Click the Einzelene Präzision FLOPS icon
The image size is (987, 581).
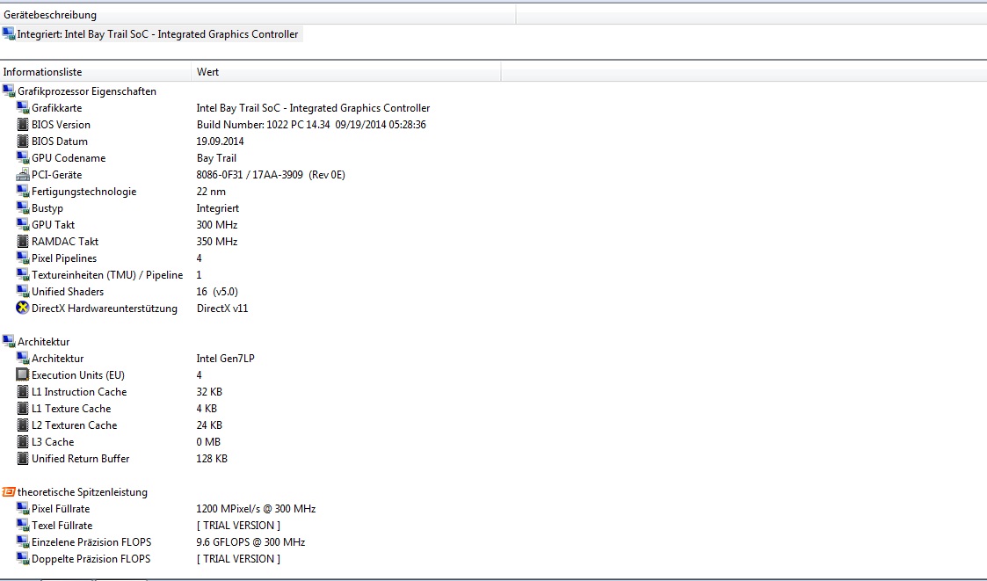[23, 542]
